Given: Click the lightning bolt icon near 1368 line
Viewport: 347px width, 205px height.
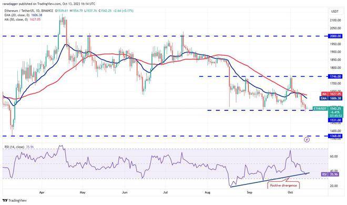Looking at the screenshot, I should 307,139.
